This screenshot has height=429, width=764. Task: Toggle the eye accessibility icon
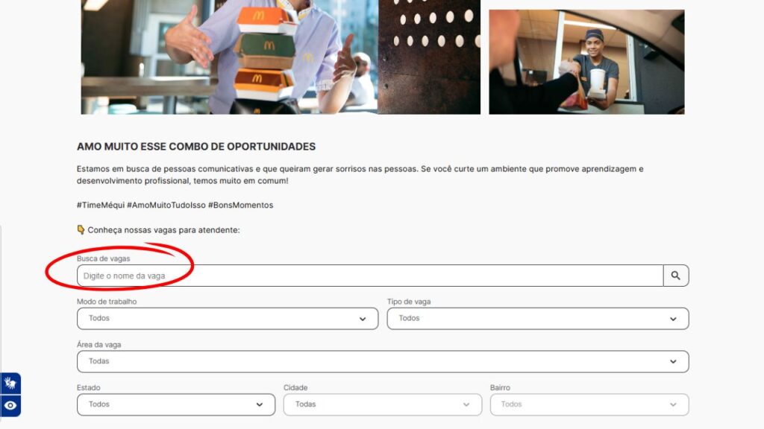[x=10, y=406]
